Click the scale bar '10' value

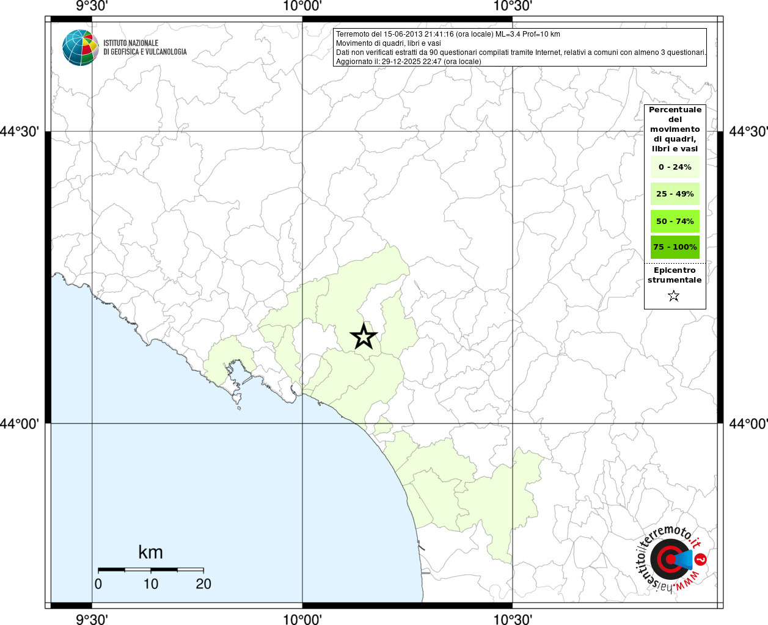pos(151,584)
